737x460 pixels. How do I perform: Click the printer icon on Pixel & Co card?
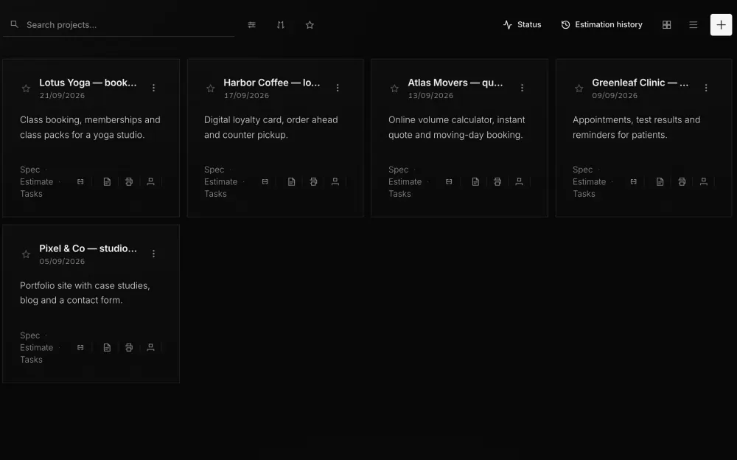tap(129, 348)
